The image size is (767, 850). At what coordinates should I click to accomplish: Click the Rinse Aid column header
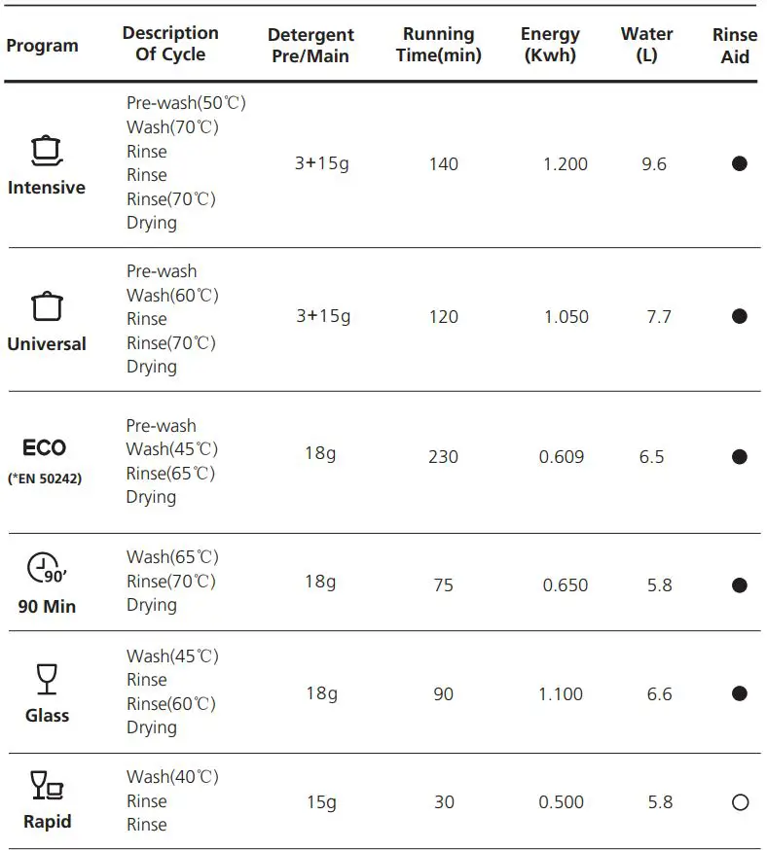[735, 46]
